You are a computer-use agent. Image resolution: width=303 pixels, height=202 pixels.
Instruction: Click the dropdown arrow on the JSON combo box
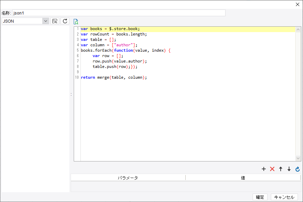[45, 21]
